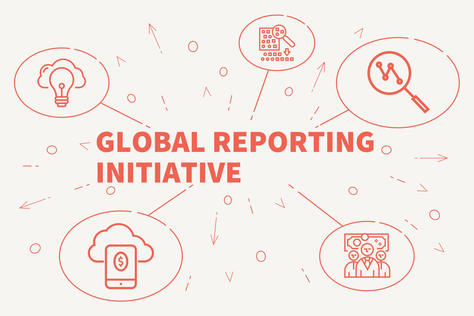
Task: Click the cloud mobile payment dollar icon
Action: [121, 256]
